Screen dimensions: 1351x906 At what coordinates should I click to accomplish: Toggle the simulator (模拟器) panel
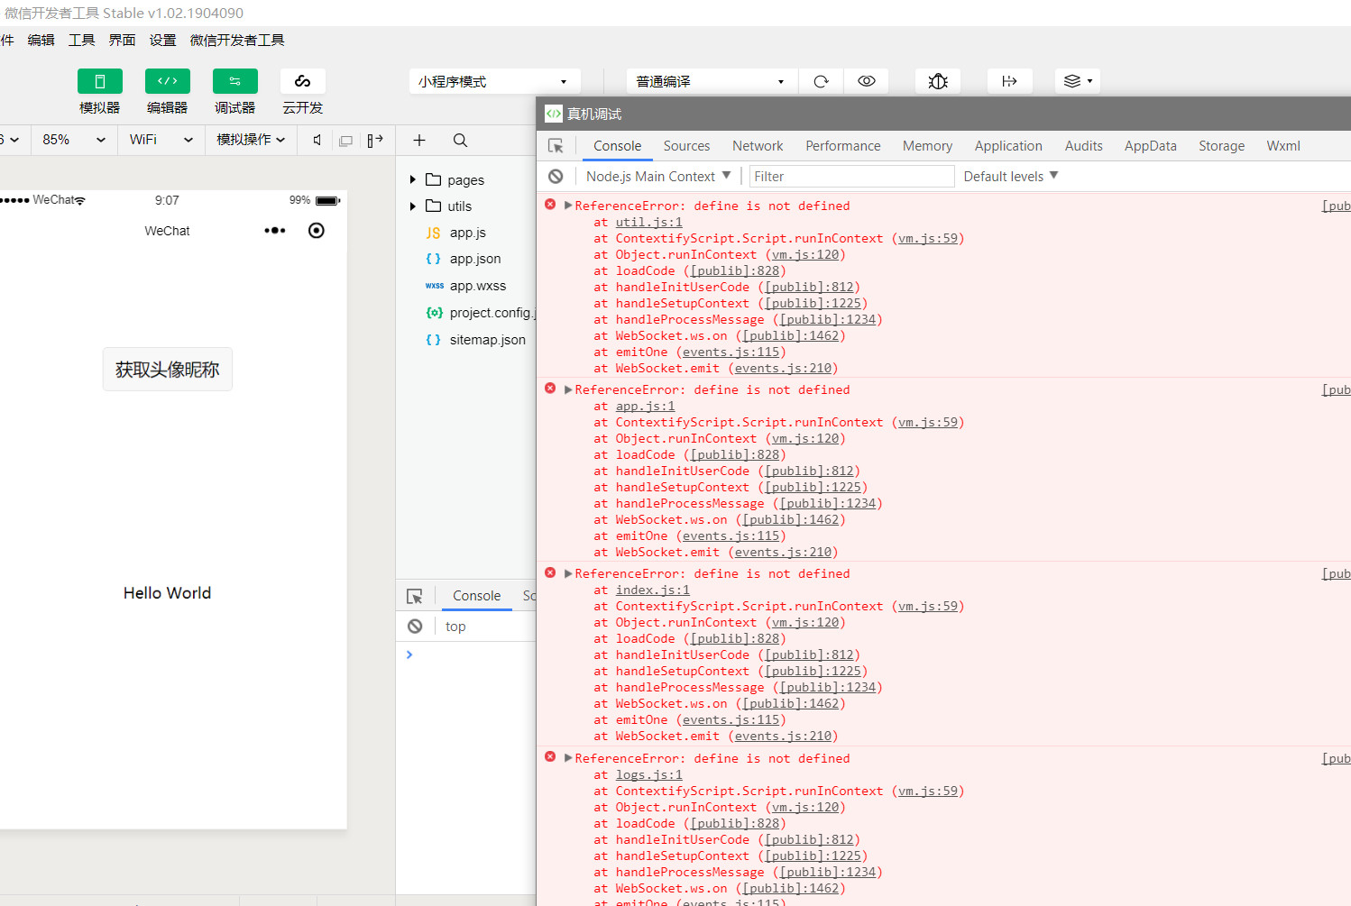click(100, 81)
